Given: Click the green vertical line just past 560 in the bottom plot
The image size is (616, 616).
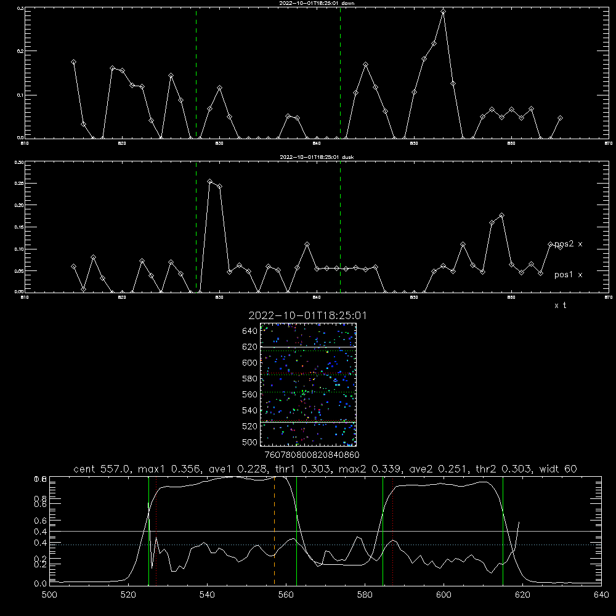Looking at the screenshot, I should tap(297, 530).
